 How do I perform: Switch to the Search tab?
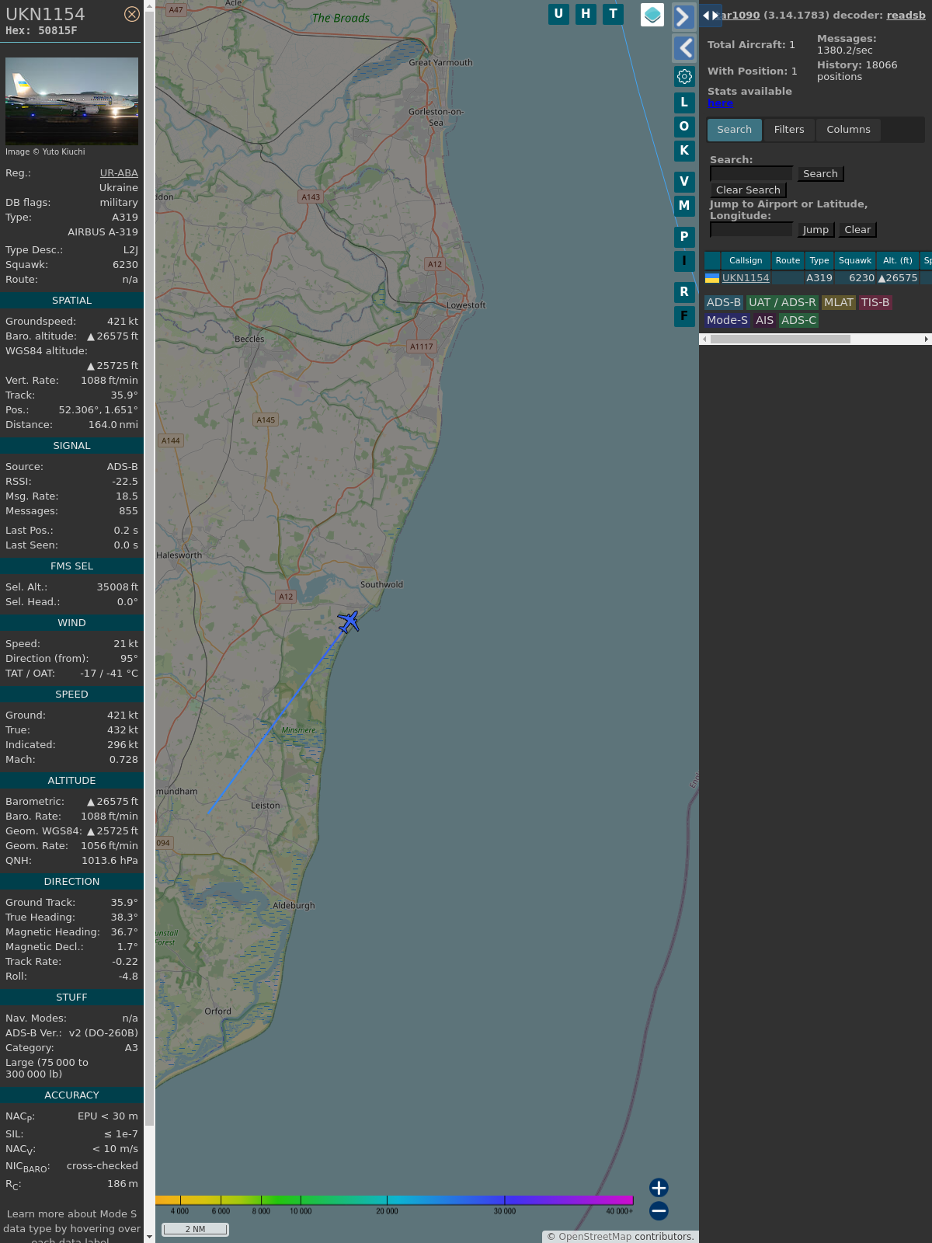(x=734, y=130)
